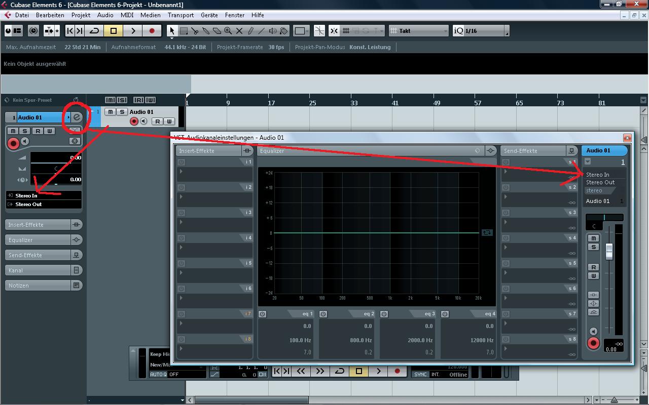
Task: Click Record in the top toolbar
Action: [152, 31]
